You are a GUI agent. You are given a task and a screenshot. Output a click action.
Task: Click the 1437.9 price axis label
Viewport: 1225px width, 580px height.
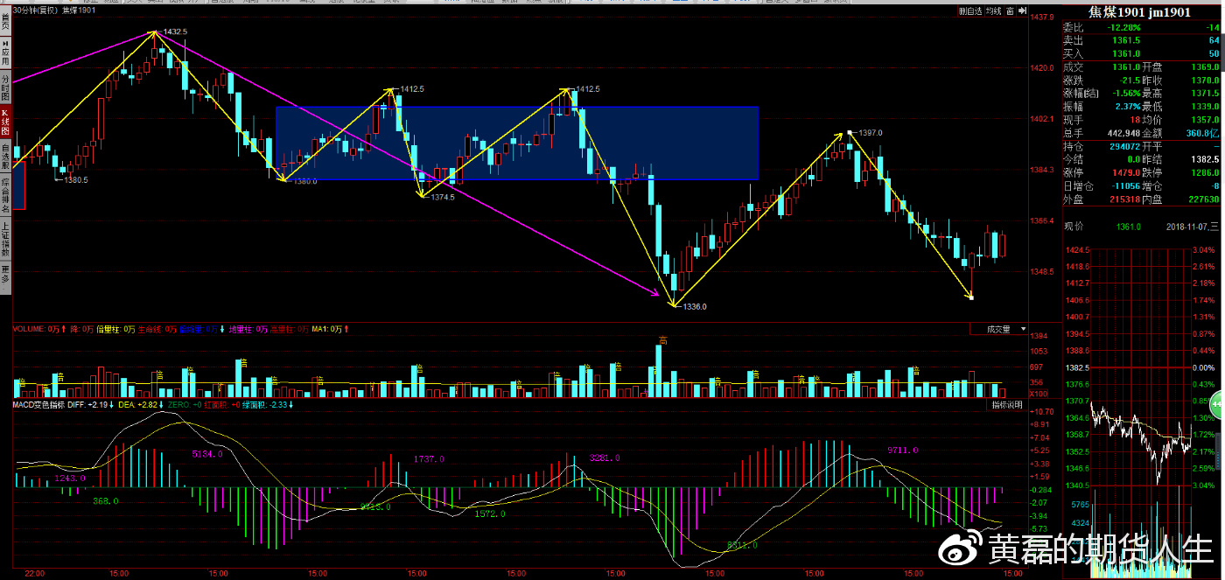tap(1041, 17)
